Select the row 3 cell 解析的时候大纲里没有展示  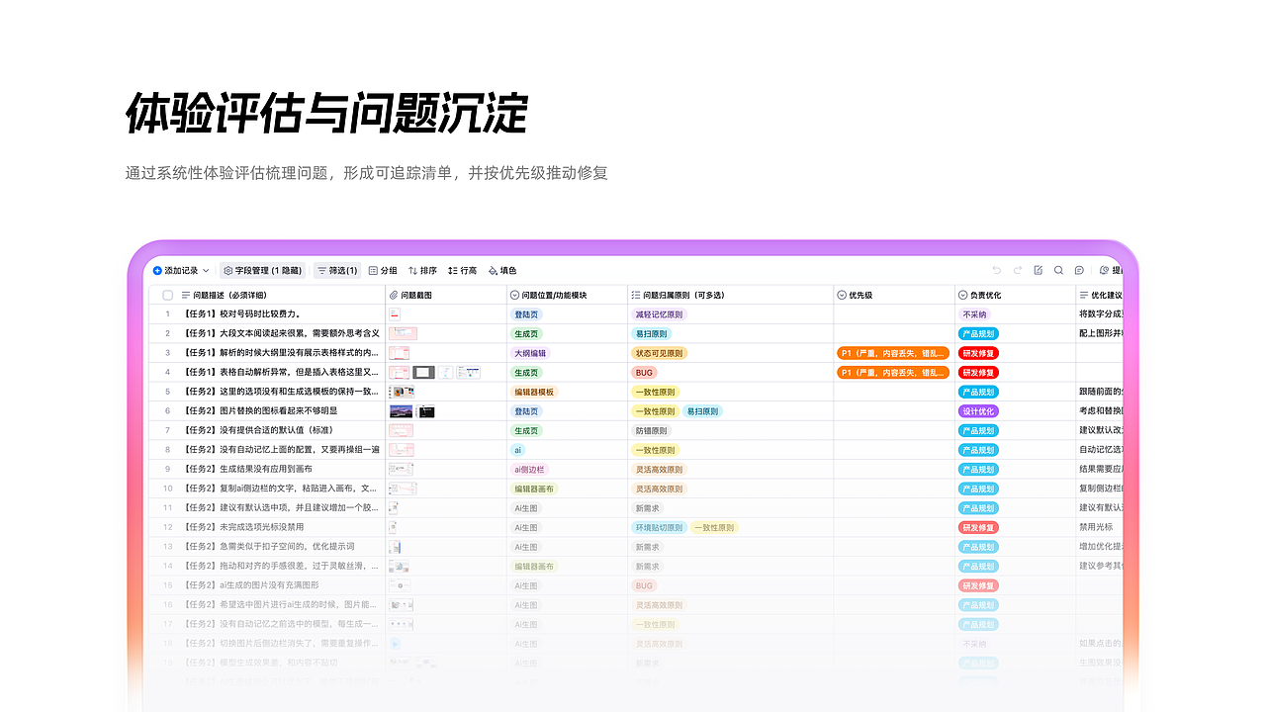click(282, 353)
